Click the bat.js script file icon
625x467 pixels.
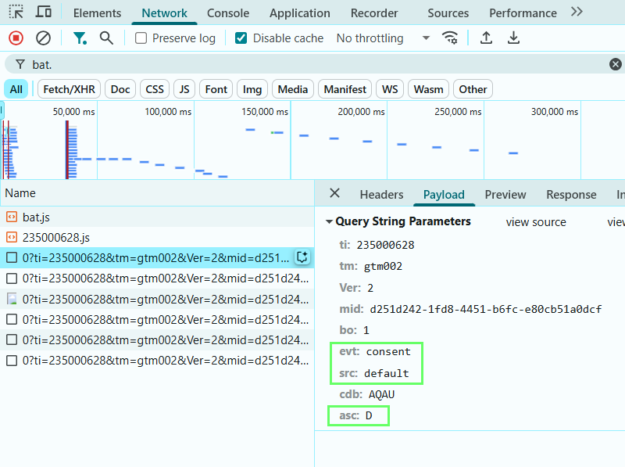(x=12, y=217)
